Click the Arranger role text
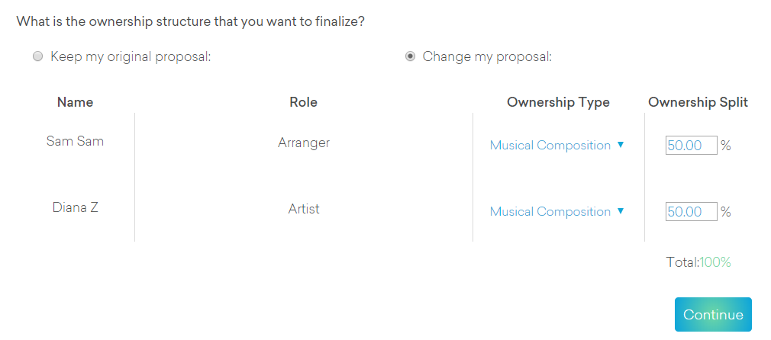Image resolution: width=771 pixels, height=340 pixels. [x=304, y=143]
